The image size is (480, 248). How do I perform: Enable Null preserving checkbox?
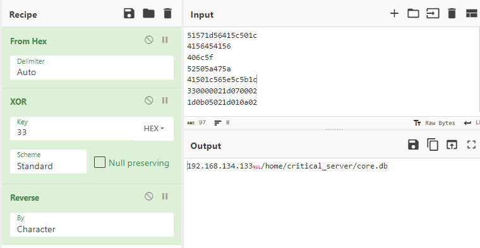[x=100, y=162]
